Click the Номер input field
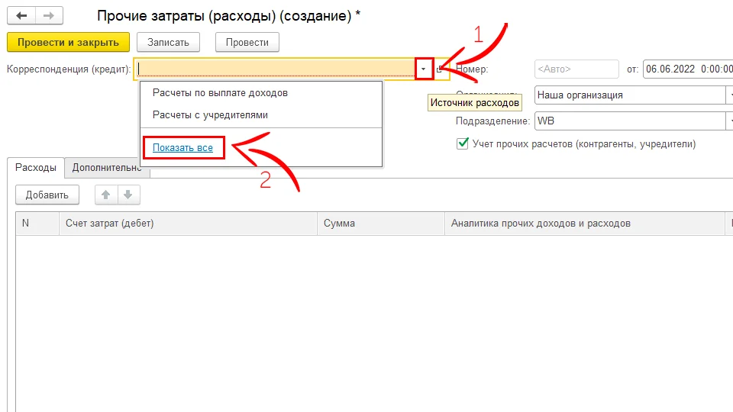The width and height of the screenshot is (733, 412). (576, 69)
